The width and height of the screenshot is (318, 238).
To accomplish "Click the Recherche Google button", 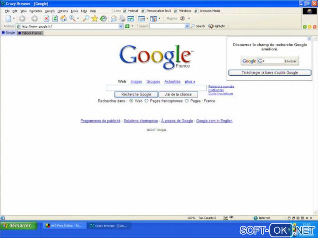I will coord(136,94).
